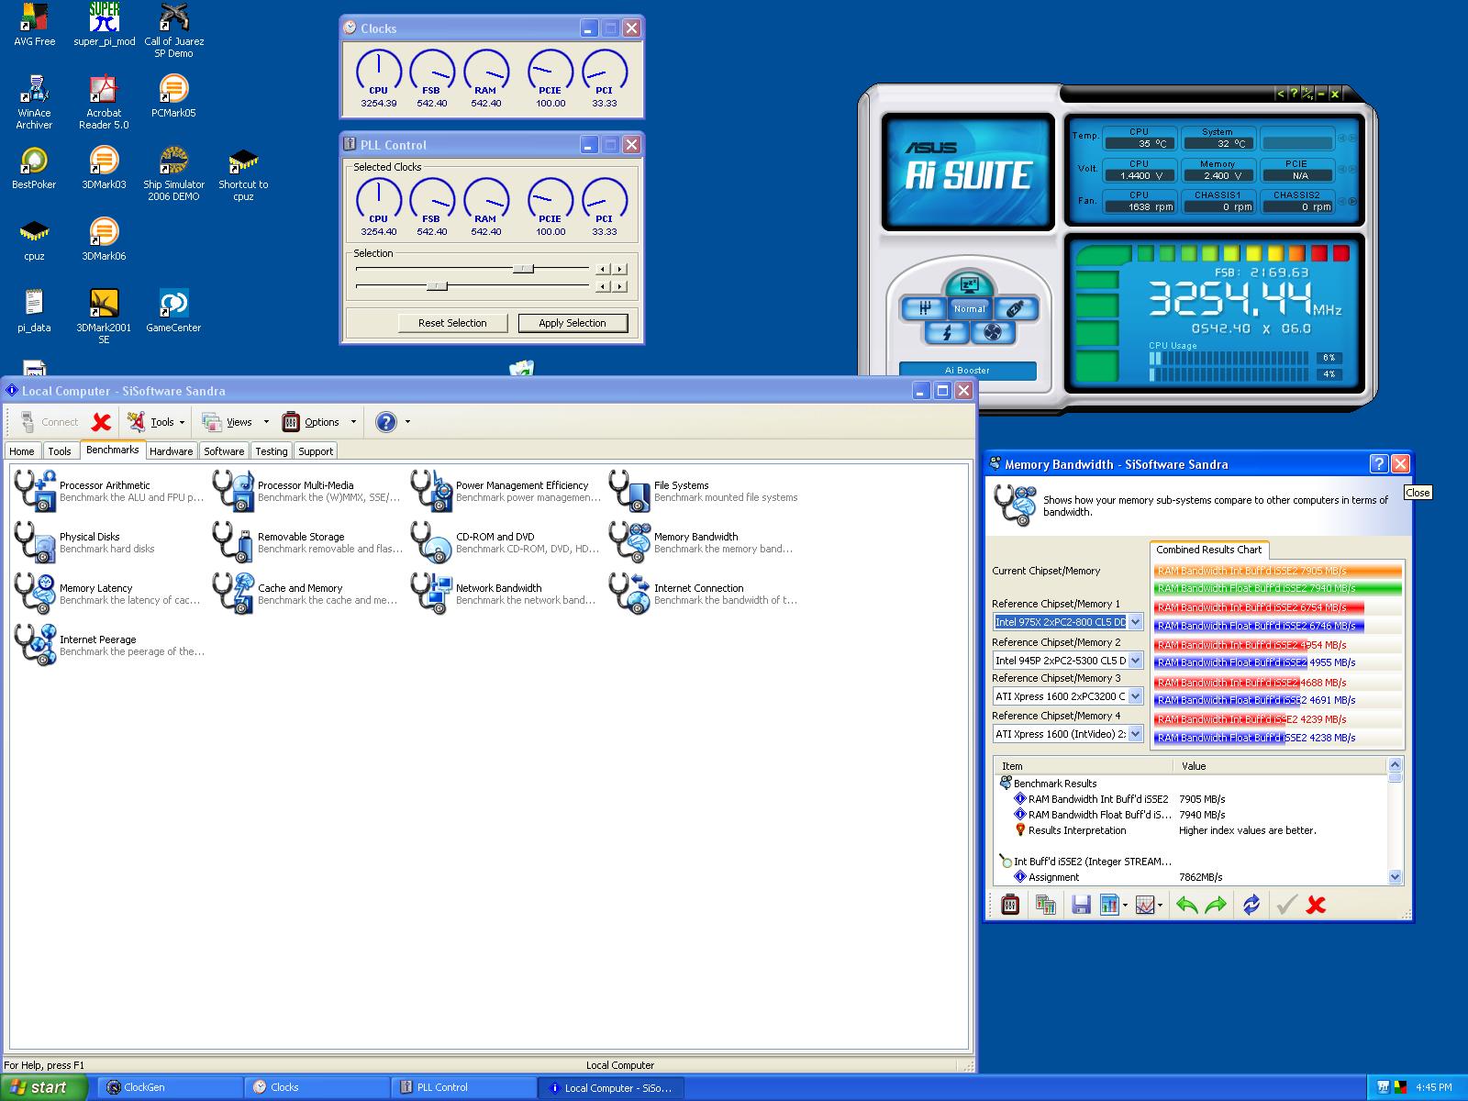Open the File Systems benchmark
This screenshot has width=1468, height=1101.
[703, 491]
